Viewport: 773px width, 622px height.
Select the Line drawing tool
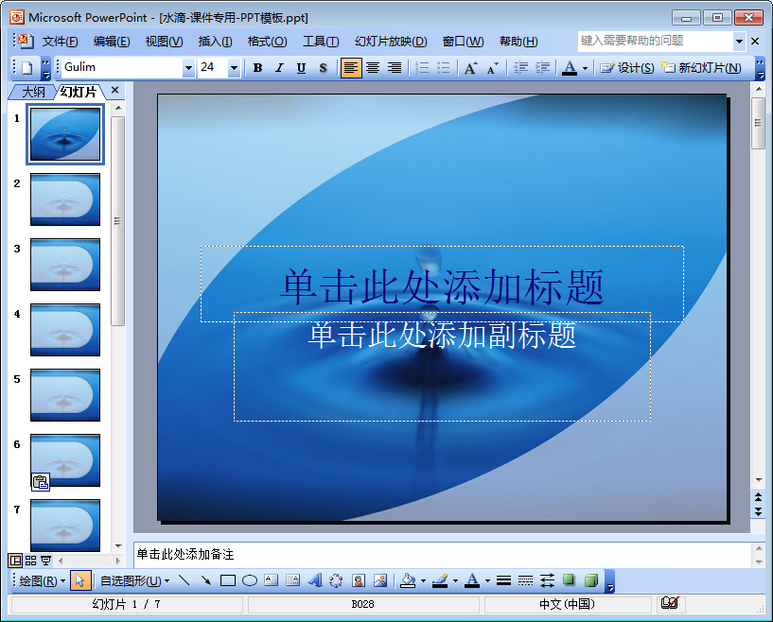(184, 580)
